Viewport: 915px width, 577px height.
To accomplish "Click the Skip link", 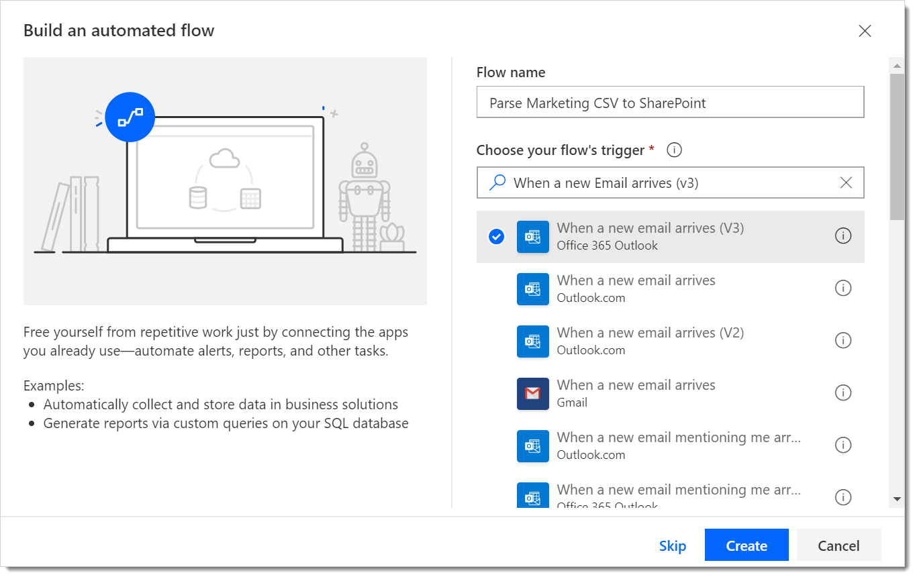I will tap(673, 545).
